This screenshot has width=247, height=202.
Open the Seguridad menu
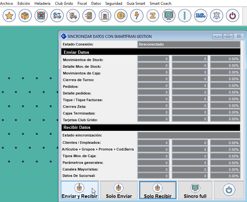click(114, 3)
